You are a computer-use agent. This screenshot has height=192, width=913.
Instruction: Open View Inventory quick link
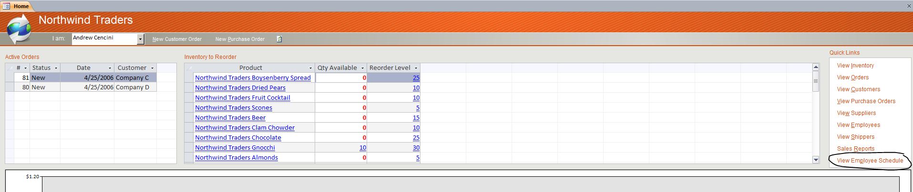[x=855, y=66]
